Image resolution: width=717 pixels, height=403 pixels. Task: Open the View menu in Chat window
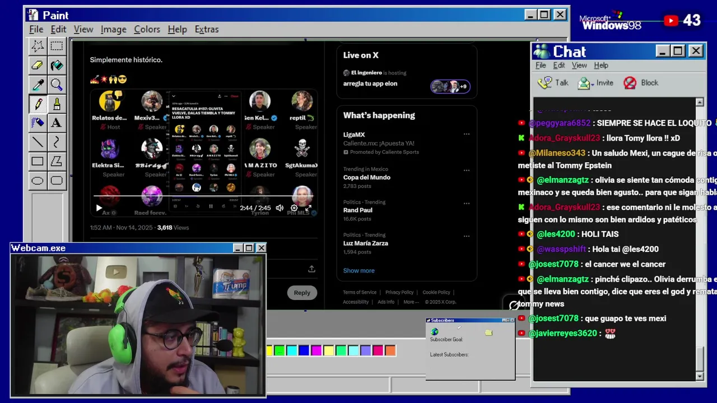pyautogui.click(x=579, y=65)
